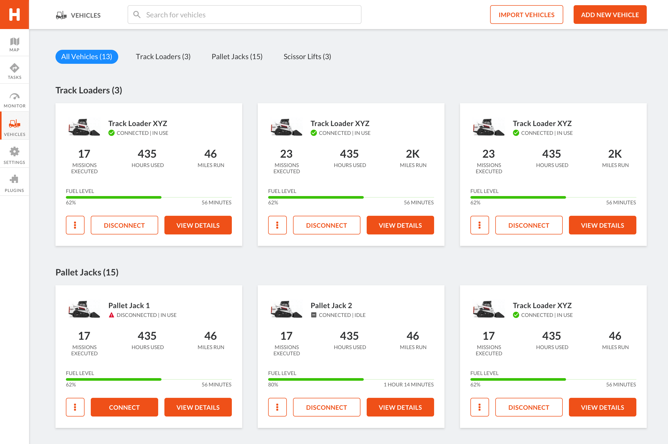
Task: Click Pallet Jack 2 vehicle thumbnail
Action: [286, 309]
